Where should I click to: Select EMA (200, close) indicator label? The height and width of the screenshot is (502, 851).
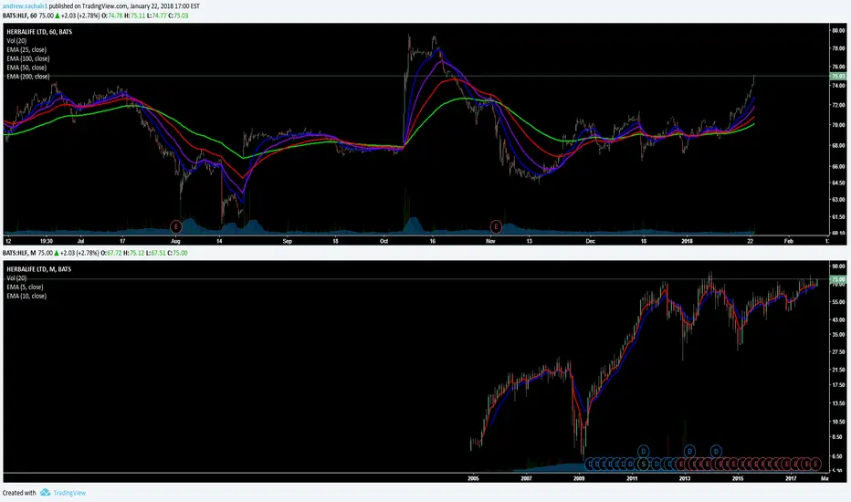(27, 77)
